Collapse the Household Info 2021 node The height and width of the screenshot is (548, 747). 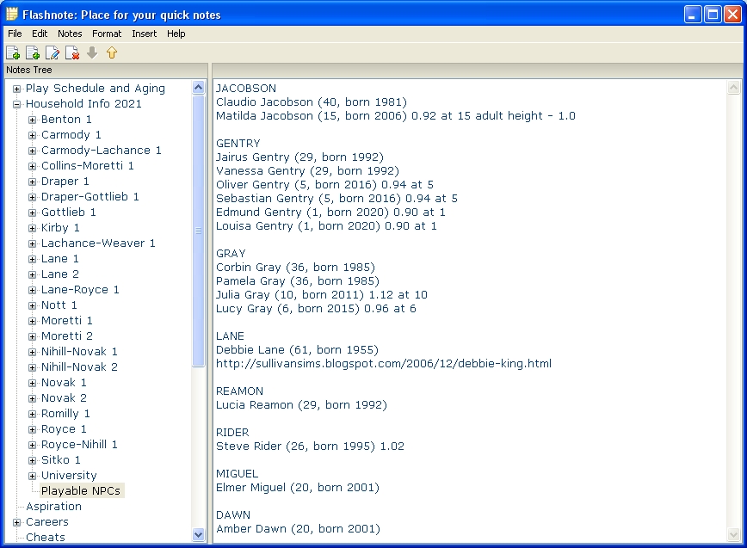[x=16, y=104]
